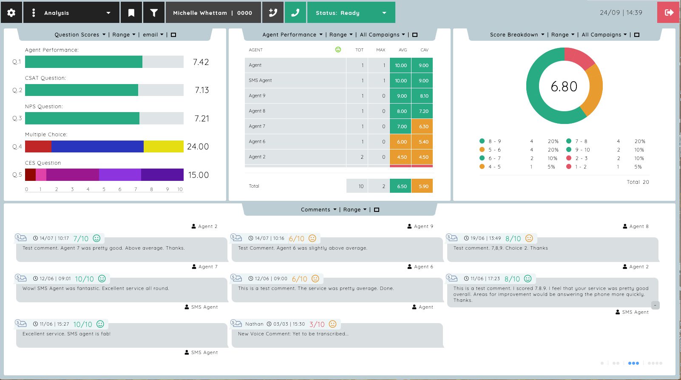
Task: Expand the Status: Ready dropdown
Action: (351, 13)
